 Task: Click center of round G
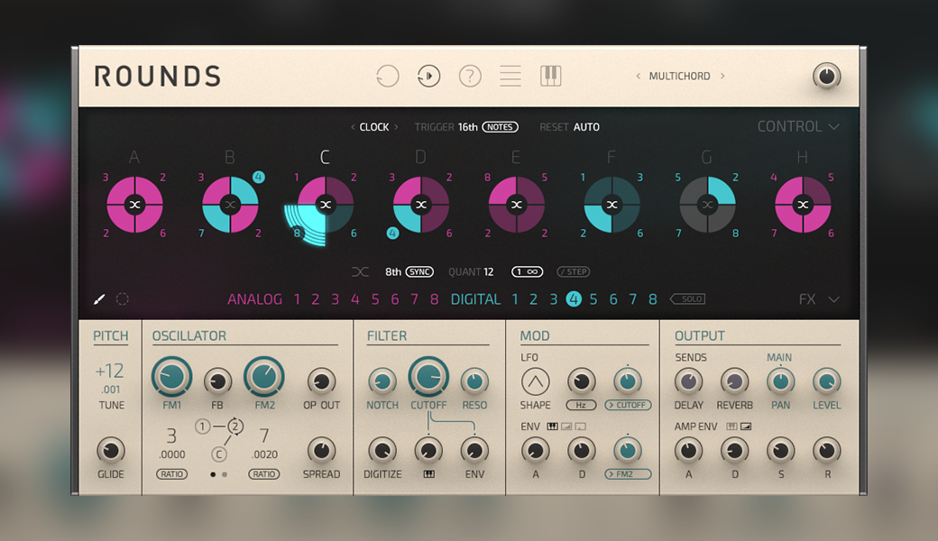[x=708, y=205]
